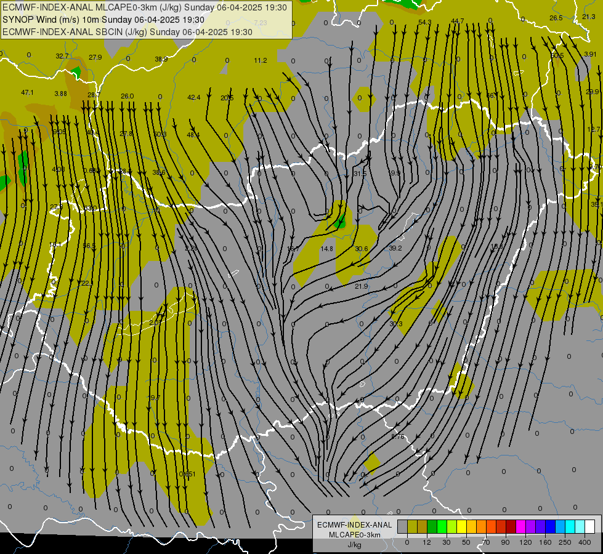This screenshot has height=554, width=603.
Task: Pick the pure yellow legend swatch
Action: click(x=462, y=526)
